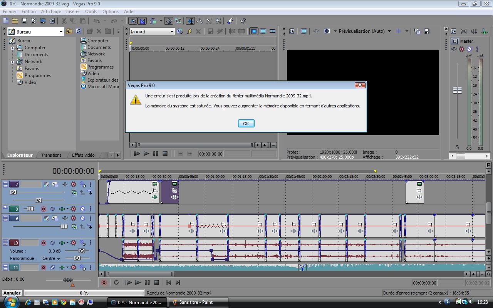This screenshot has height=308, width=493.
Task: Select the normal edit tool
Action: click(190, 21)
